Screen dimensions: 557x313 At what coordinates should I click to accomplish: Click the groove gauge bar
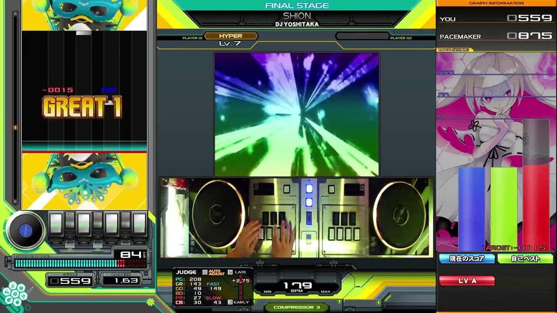coord(81,263)
